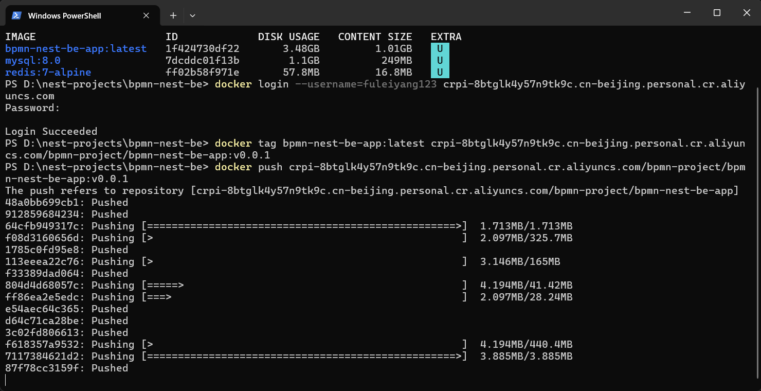Click the word push in docker push command
This screenshot has height=391, width=761.
pos(270,167)
